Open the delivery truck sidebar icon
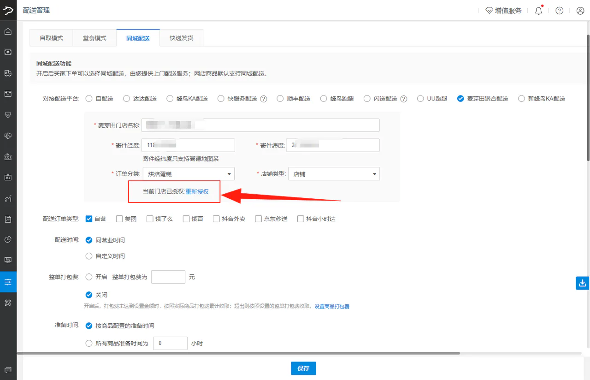The height and width of the screenshot is (380, 590). [x=8, y=73]
